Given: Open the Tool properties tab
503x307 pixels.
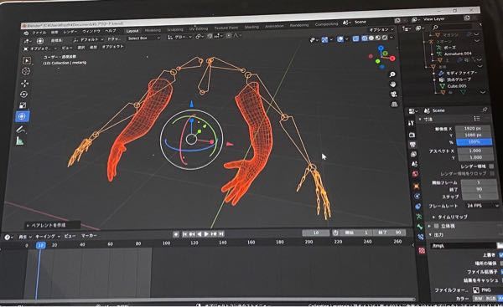Looking at the screenshot, I should click(x=411, y=123).
